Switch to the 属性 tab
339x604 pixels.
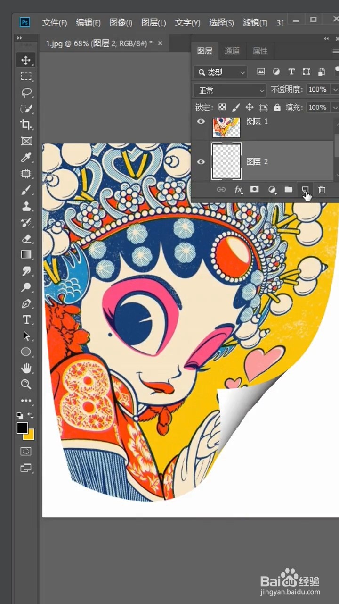coord(260,51)
